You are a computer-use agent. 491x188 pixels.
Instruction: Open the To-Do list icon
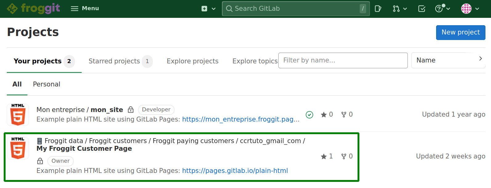[x=422, y=9]
